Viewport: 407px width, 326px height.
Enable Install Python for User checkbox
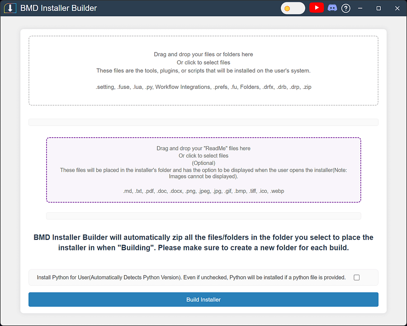pos(357,278)
